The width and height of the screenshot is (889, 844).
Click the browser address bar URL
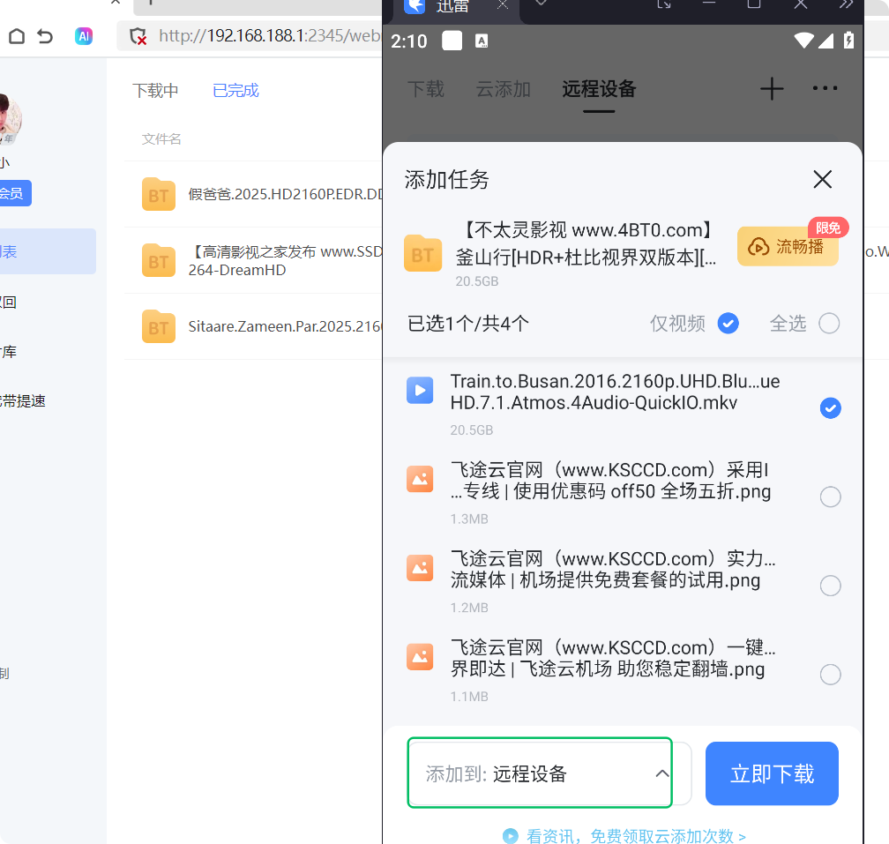tap(269, 35)
